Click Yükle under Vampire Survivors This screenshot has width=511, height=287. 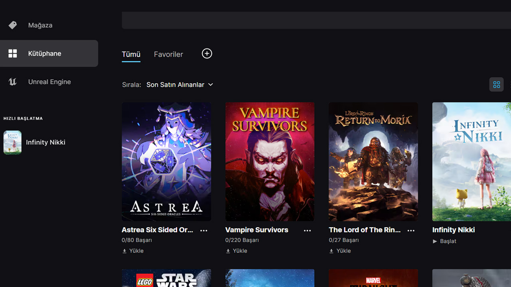(x=240, y=251)
